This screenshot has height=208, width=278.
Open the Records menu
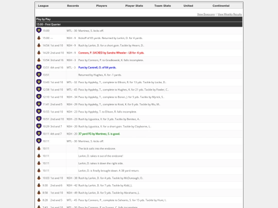pyautogui.click(x=73, y=6)
